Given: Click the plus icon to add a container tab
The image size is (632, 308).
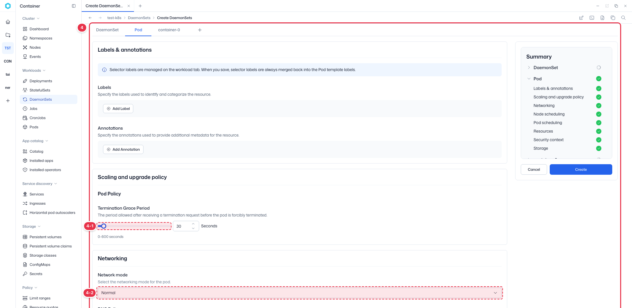Looking at the screenshot, I should click(x=200, y=30).
